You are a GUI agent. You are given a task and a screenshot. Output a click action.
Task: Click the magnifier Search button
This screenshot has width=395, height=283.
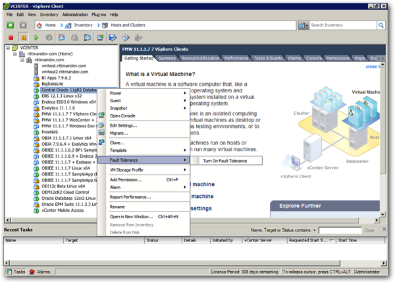click(x=381, y=25)
